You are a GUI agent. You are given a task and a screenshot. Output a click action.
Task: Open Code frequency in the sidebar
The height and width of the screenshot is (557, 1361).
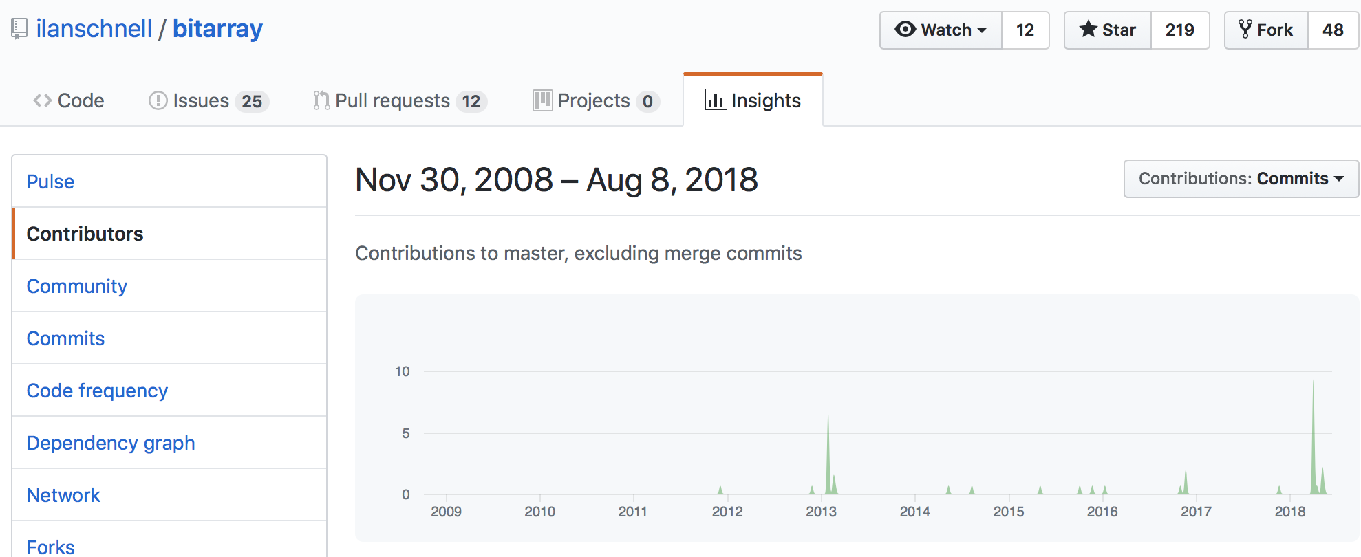pyautogui.click(x=169, y=391)
